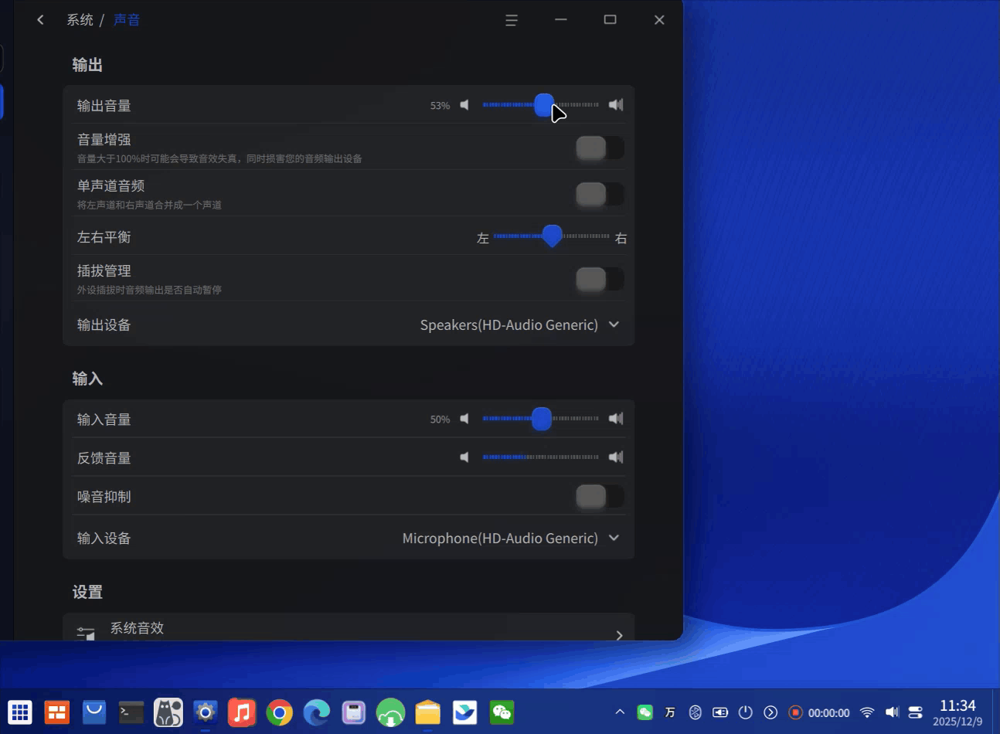Open the hamburger menu in title bar

point(511,20)
